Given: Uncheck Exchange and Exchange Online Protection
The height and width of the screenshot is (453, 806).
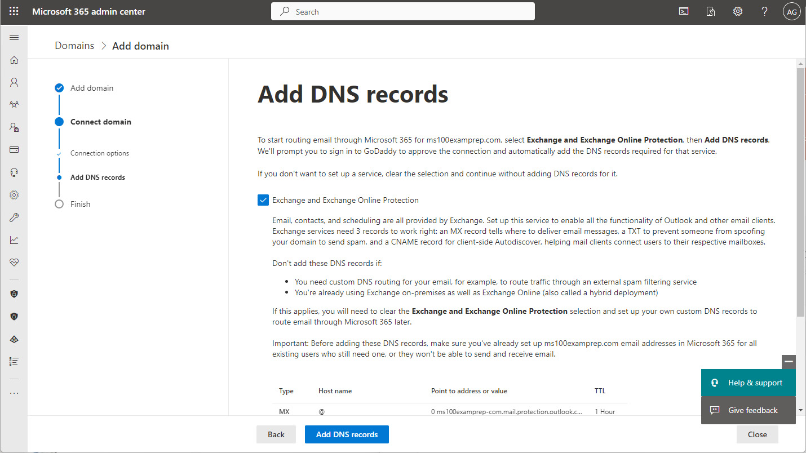Looking at the screenshot, I should [x=263, y=200].
